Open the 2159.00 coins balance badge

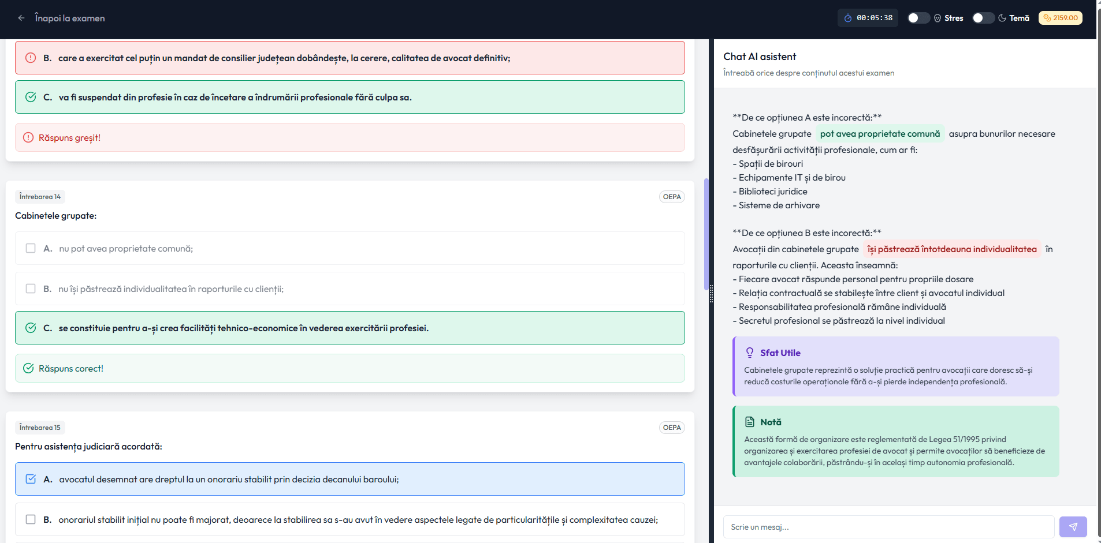click(1061, 18)
